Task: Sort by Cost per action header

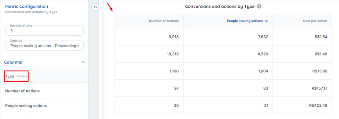Action: click(315, 21)
